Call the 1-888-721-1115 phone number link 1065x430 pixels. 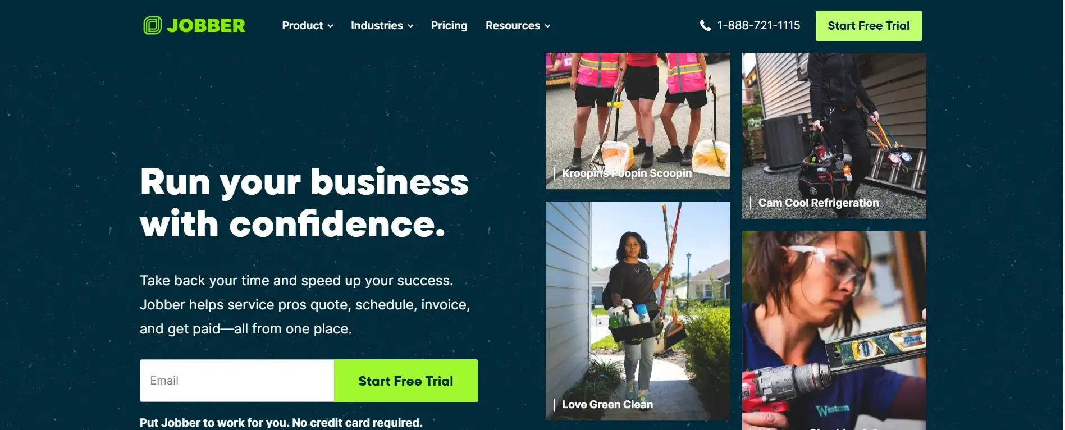[x=758, y=25]
